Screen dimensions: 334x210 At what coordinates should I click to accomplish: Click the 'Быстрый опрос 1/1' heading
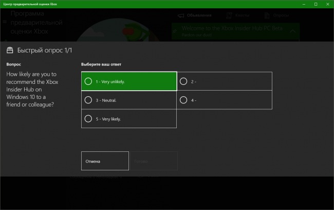click(45, 50)
